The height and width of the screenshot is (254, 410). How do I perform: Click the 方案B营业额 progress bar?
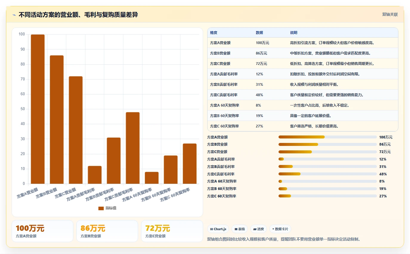coord(328,144)
